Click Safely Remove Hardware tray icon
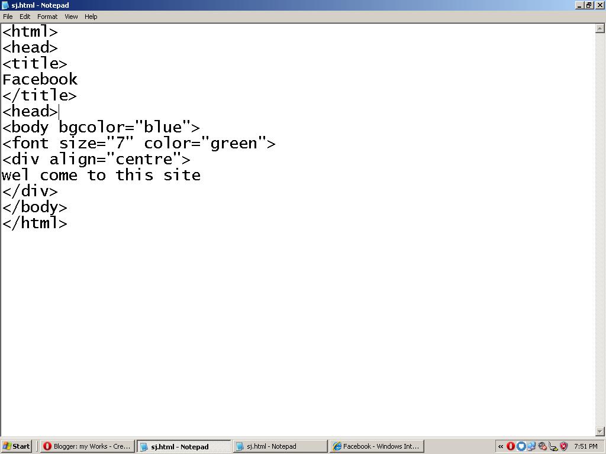This screenshot has width=606, height=454. (553, 446)
